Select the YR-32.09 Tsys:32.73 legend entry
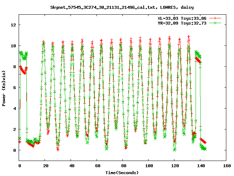The height and width of the screenshot is (176, 234). coord(182,23)
